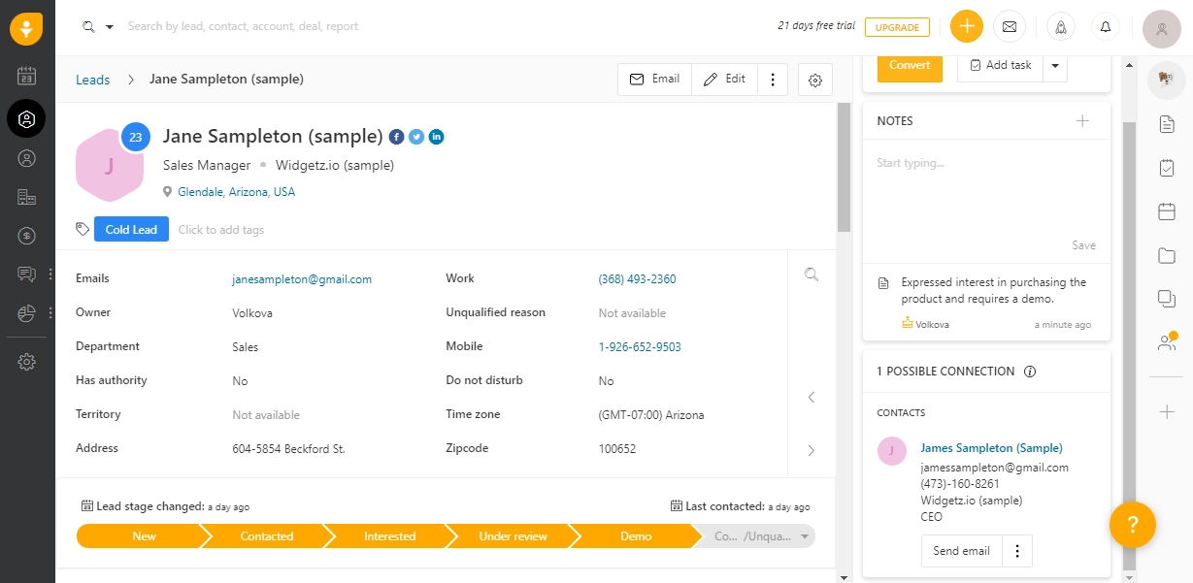Screen dimensions: 1193x583
Task: Click the Convert button
Action: tap(909, 65)
